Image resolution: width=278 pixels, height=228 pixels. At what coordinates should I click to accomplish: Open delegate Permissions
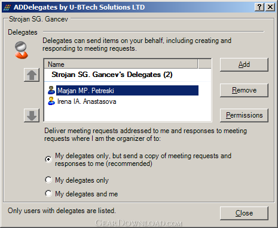pos(244,115)
